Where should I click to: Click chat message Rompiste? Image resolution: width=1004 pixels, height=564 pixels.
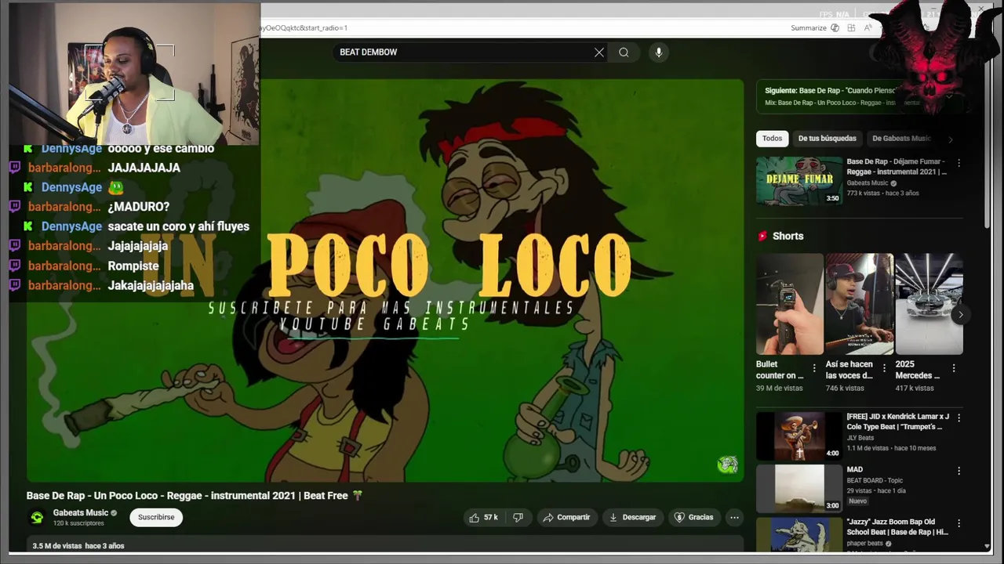point(133,266)
